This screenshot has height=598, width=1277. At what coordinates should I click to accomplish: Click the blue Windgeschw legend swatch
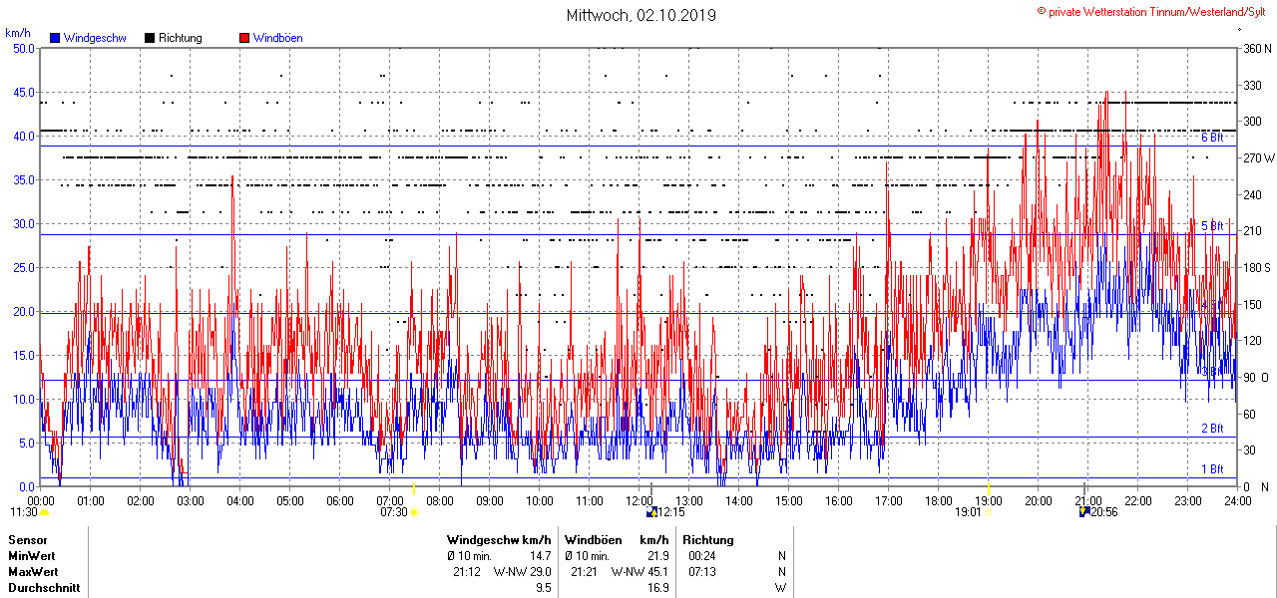pyautogui.click(x=55, y=38)
